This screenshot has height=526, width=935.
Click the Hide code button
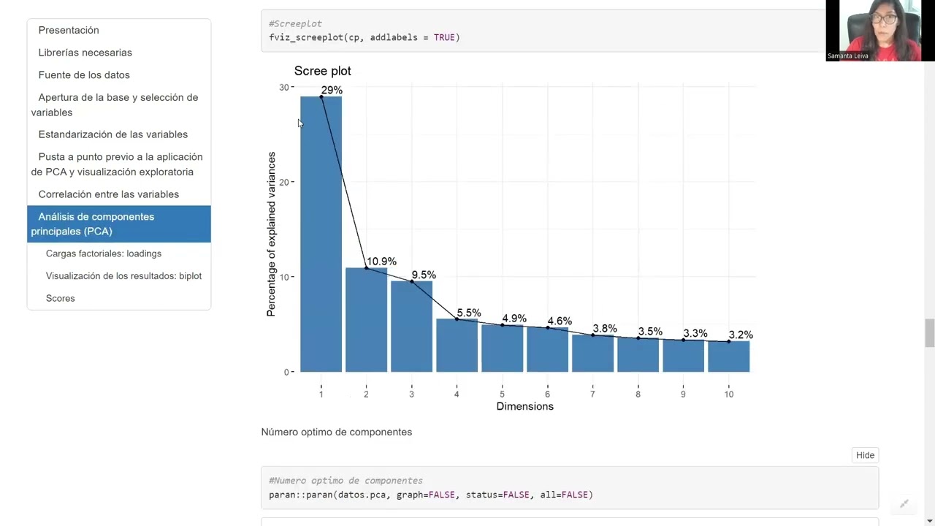click(865, 455)
